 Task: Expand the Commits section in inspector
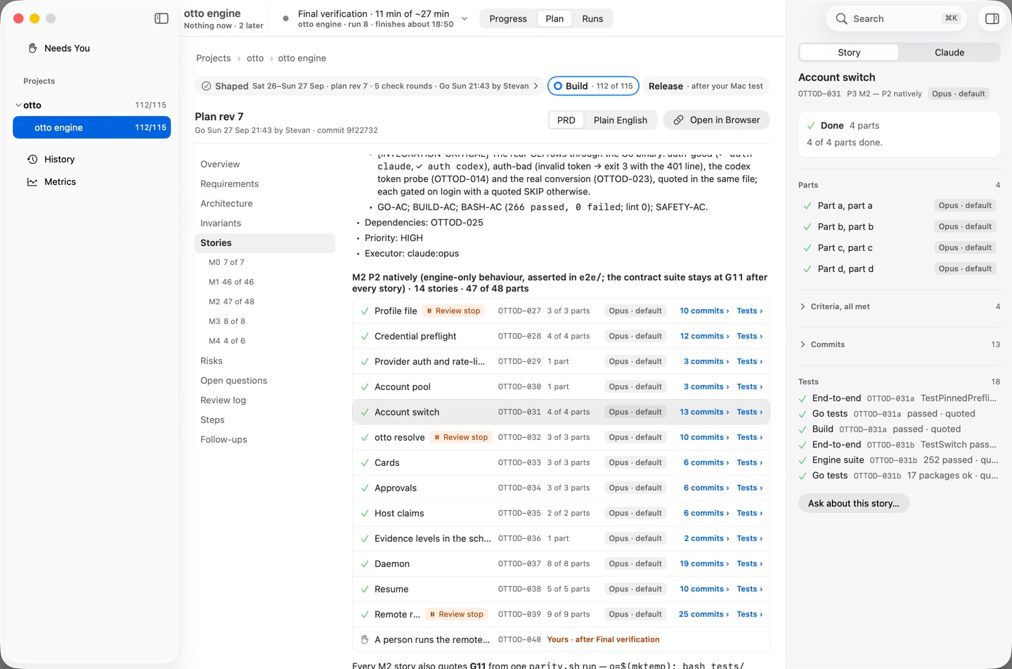point(803,344)
